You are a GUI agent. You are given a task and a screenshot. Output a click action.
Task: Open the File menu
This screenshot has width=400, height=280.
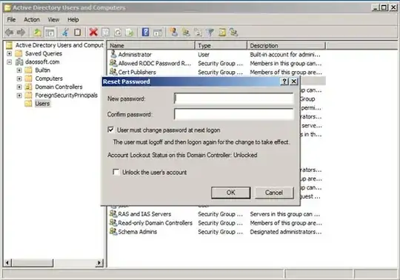point(11,20)
